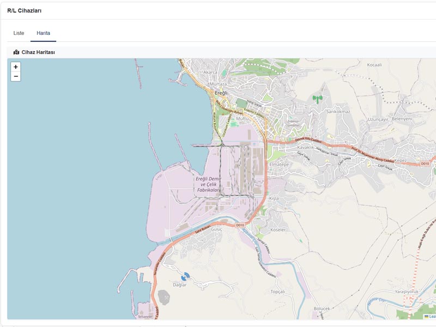Switch to the Liste tab
The image size is (436, 327).
coord(19,33)
